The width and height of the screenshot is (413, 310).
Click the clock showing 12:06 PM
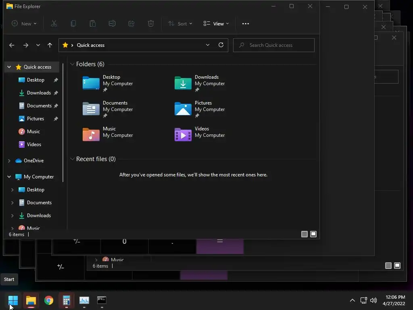pyautogui.click(x=395, y=297)
